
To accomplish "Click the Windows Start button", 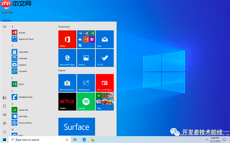I will click(x=4, y=140).
